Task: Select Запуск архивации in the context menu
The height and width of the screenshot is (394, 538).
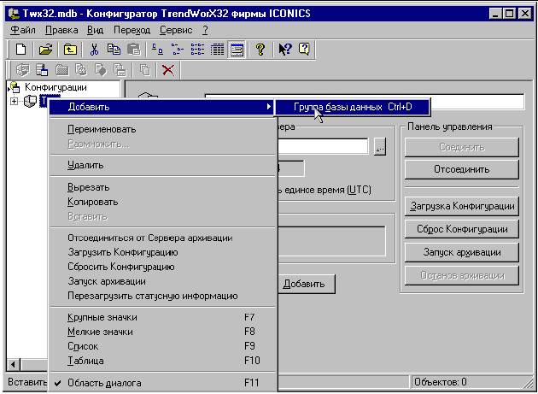Action: coord(162,281)
